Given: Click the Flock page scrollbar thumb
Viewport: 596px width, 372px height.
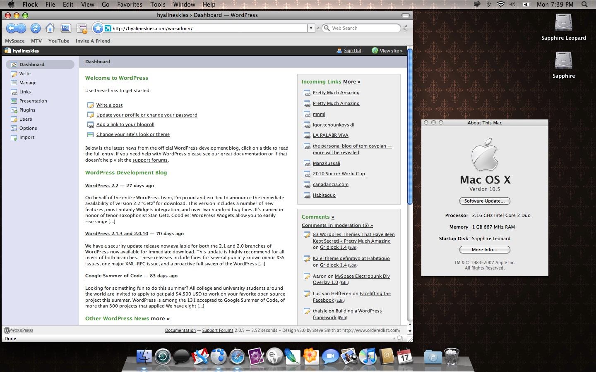Looking at the screenshot, I should 410,126.
